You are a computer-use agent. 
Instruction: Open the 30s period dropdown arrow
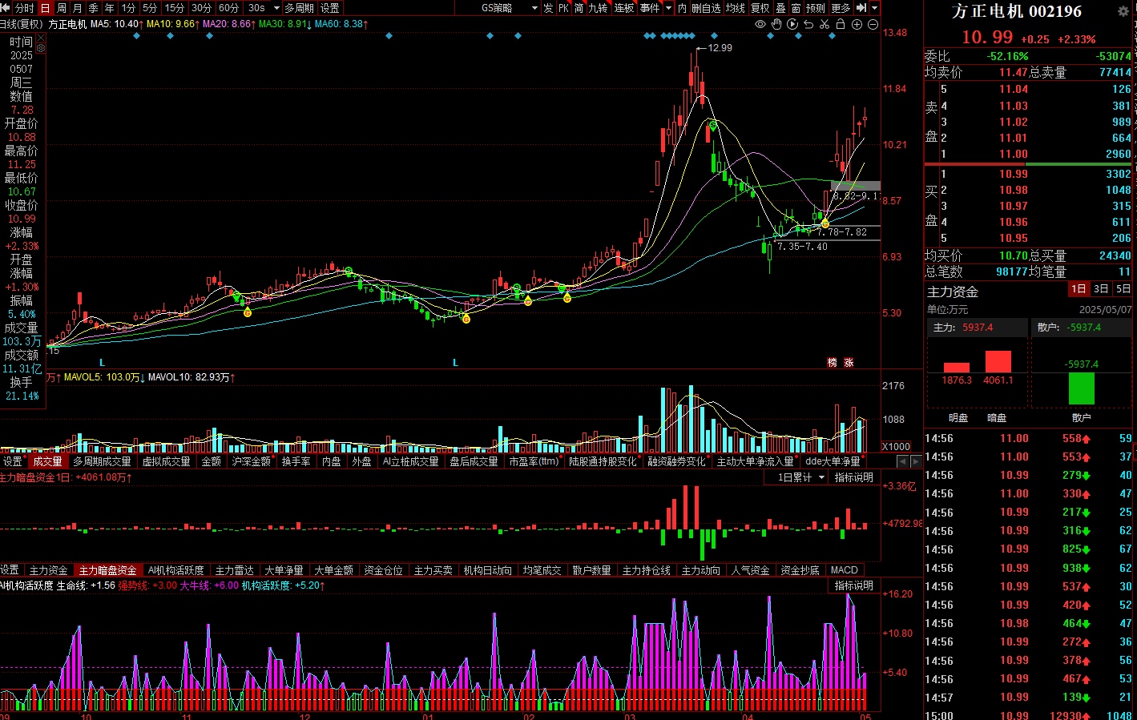(276, 8)
